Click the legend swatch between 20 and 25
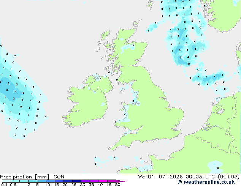 [68, 181]
